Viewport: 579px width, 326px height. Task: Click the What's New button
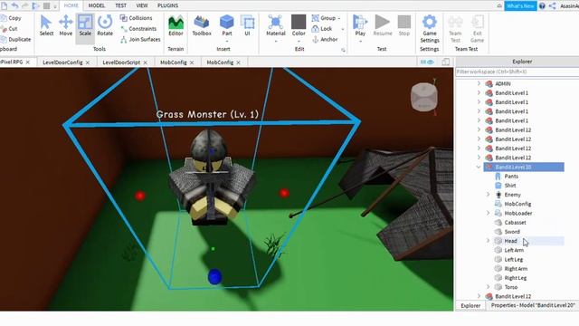(520, 6)
